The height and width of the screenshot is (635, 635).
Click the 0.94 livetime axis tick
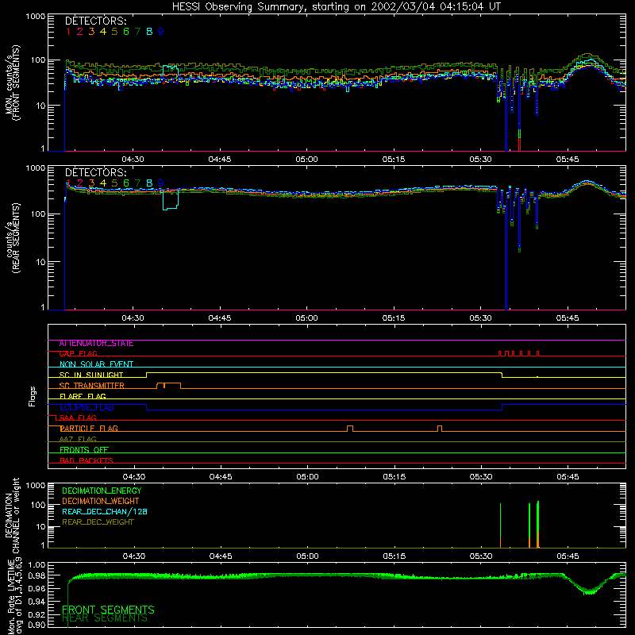37,602
